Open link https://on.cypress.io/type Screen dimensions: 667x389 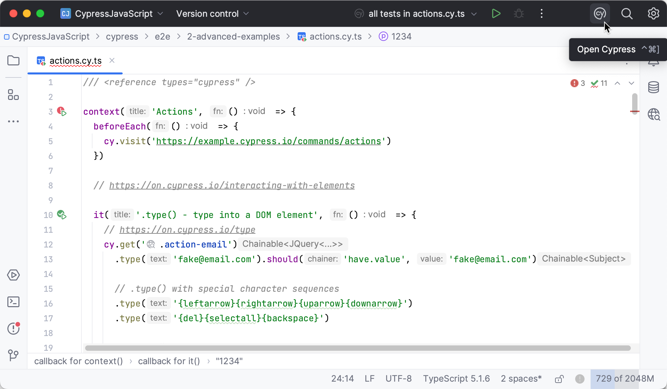(187, 230)
